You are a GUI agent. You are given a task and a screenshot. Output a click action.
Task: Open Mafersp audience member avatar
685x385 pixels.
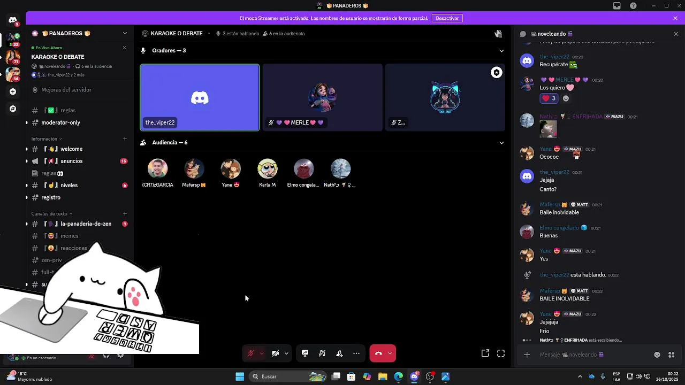194,168
